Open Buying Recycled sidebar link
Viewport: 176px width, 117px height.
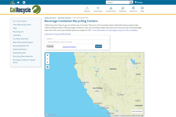(x=19, y=53)
